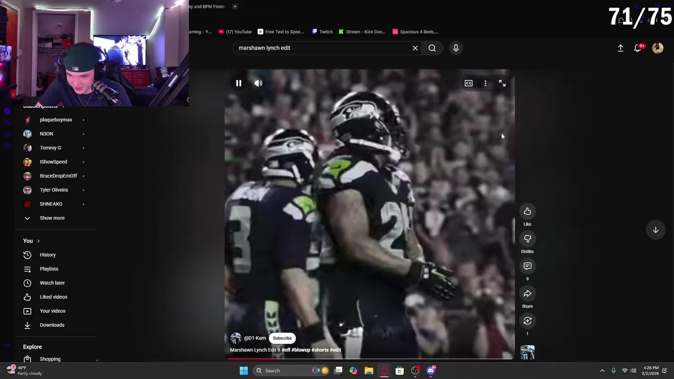Screen dimensions: 674x379
Task: Show hidden system tray icons
Action: pyautogui.click(x=602, y=371)
